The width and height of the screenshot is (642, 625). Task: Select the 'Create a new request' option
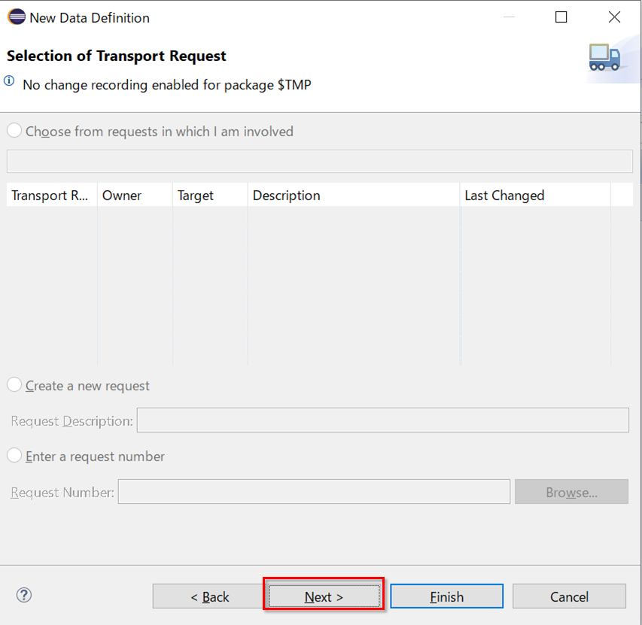point(14,385)
